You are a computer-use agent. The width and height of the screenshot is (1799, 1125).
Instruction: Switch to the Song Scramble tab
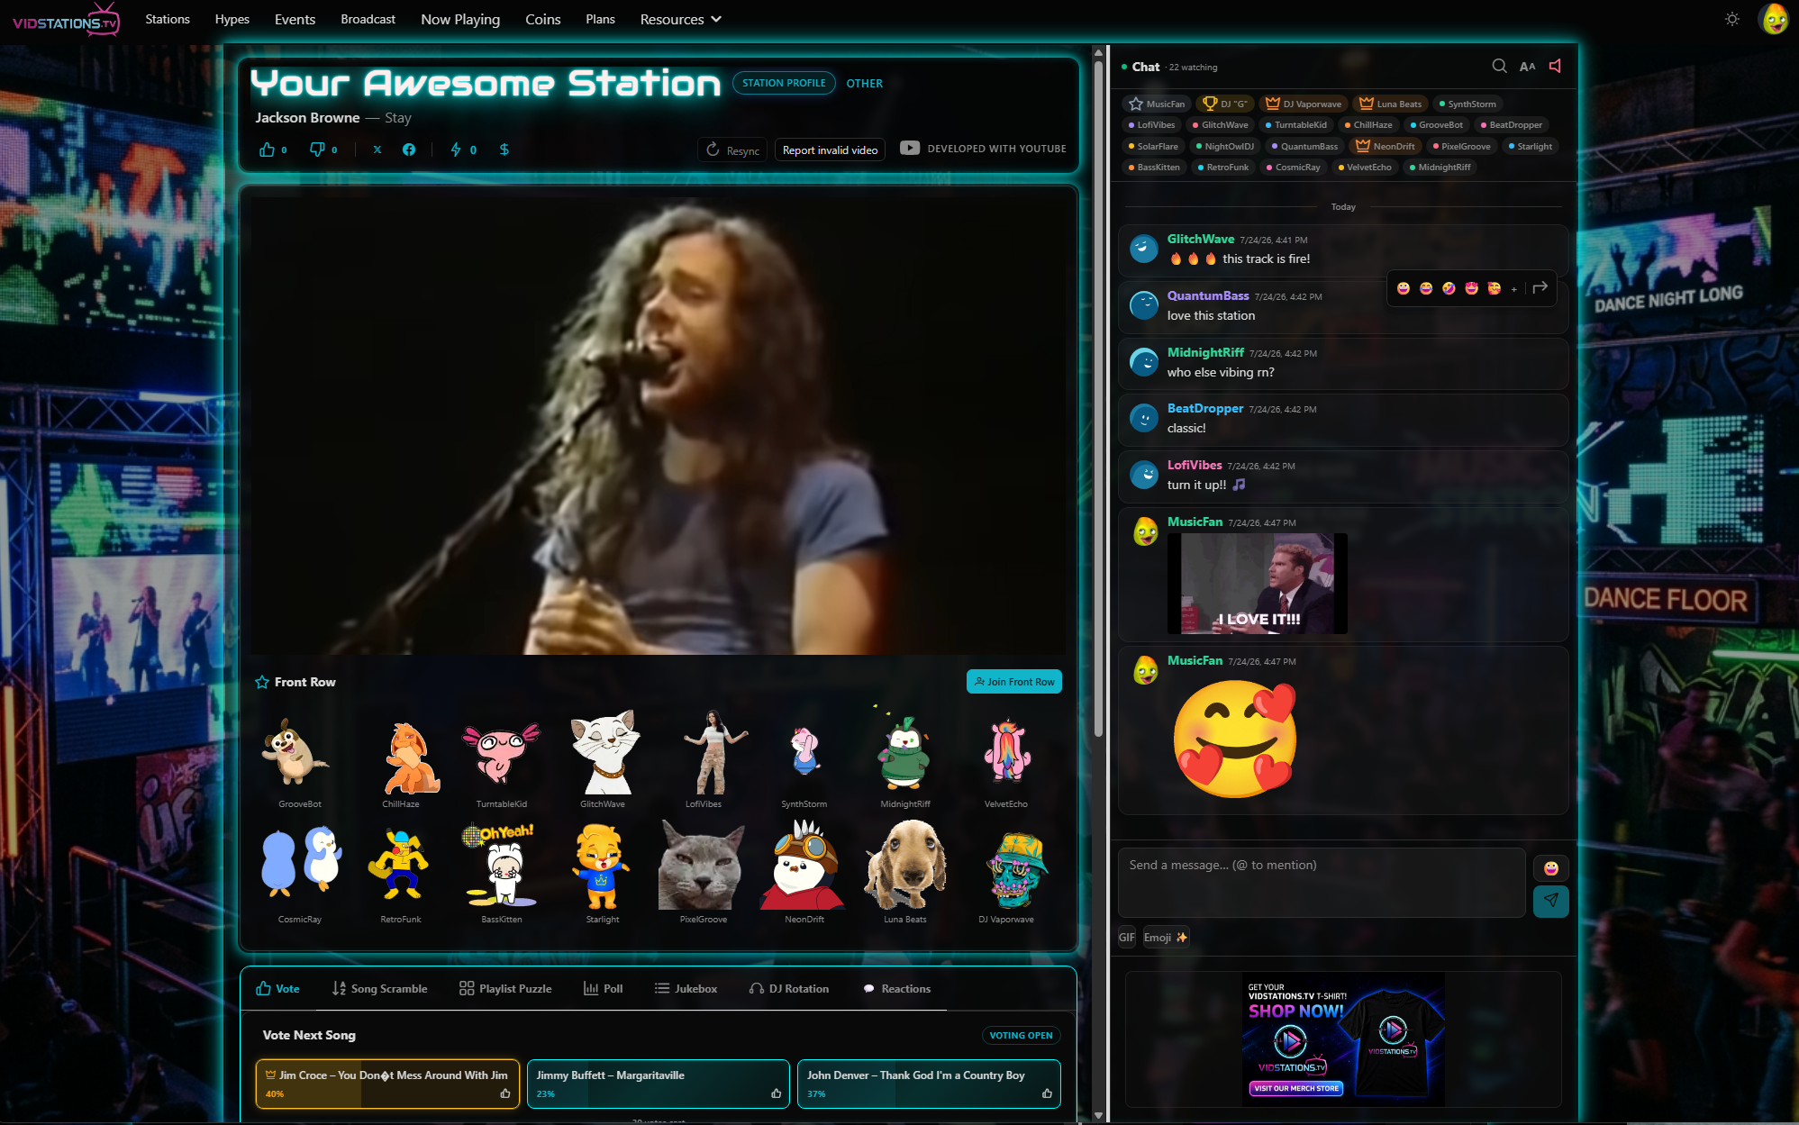click(379, 988)
